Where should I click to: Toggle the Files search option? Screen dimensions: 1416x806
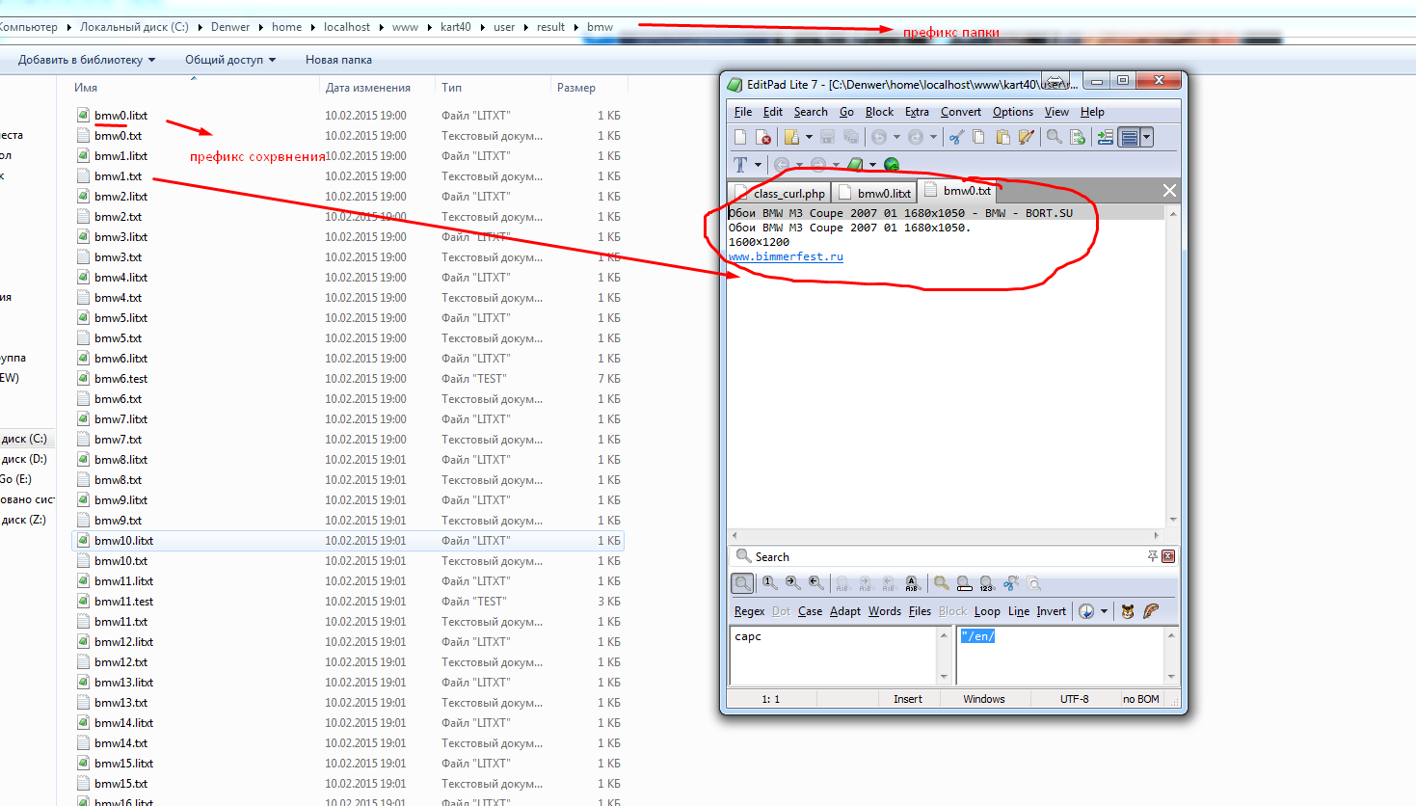click(921, 611)
